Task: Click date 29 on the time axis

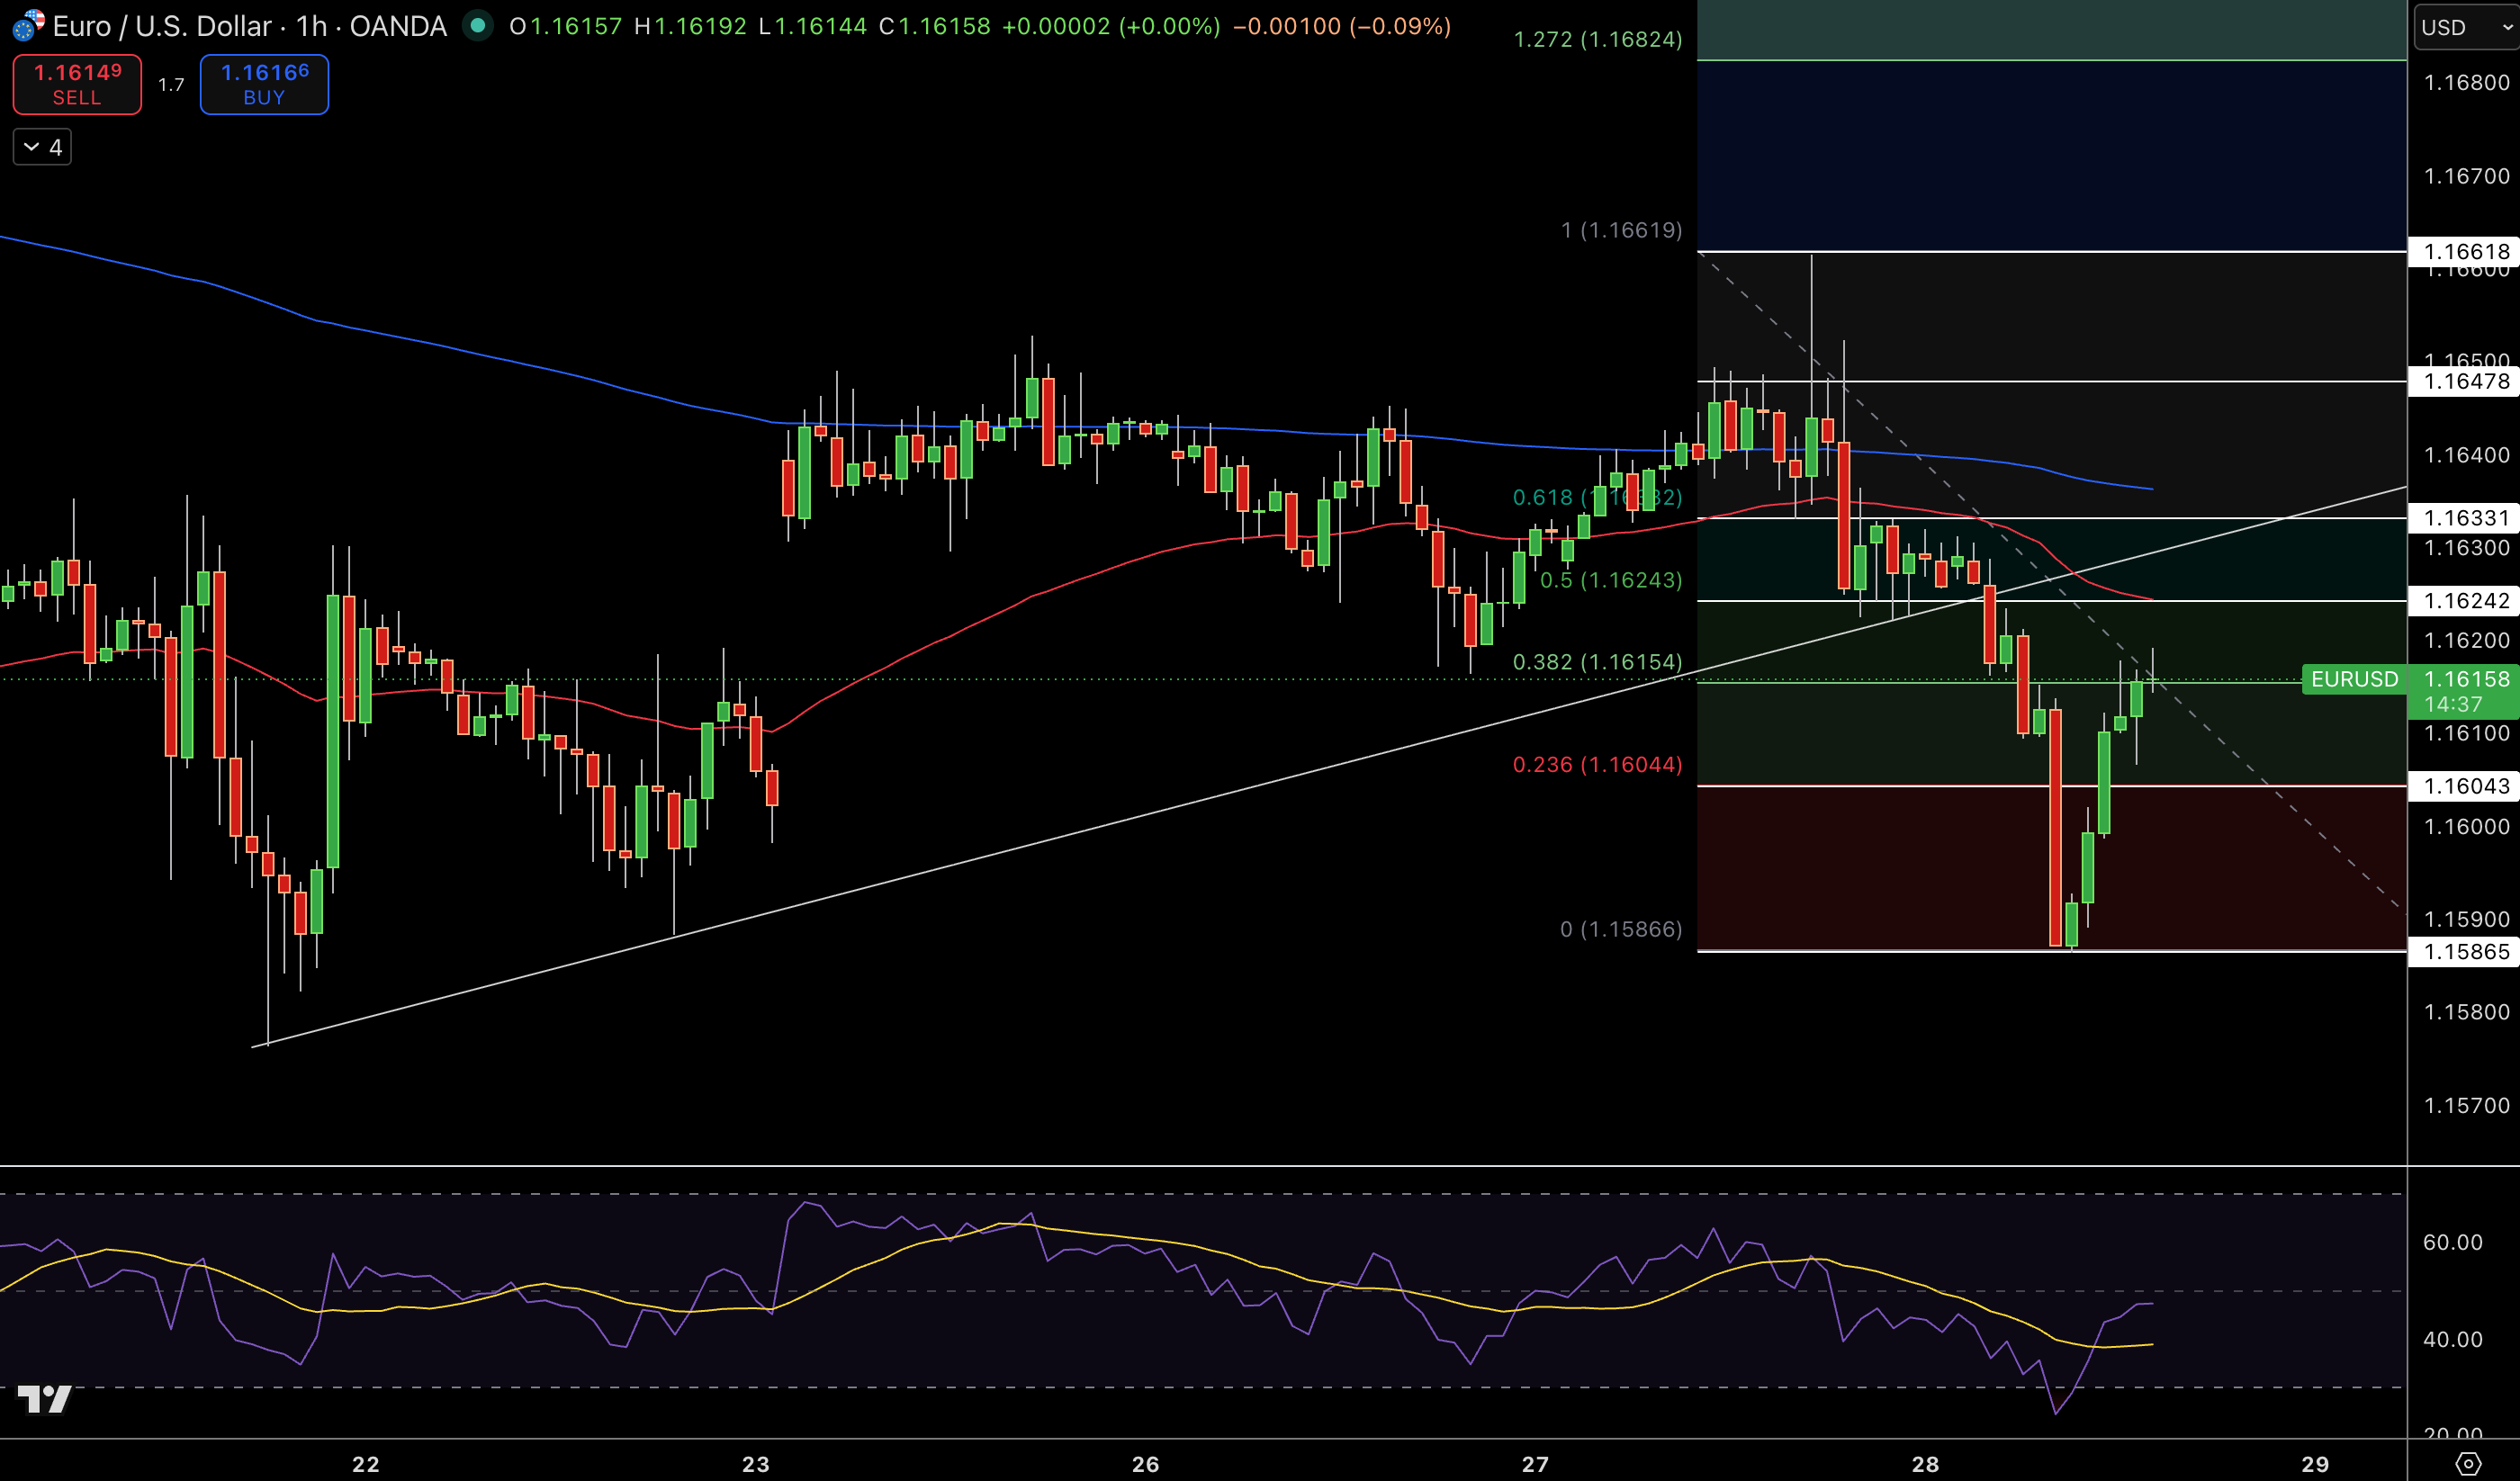Action: point(2315,1464)
